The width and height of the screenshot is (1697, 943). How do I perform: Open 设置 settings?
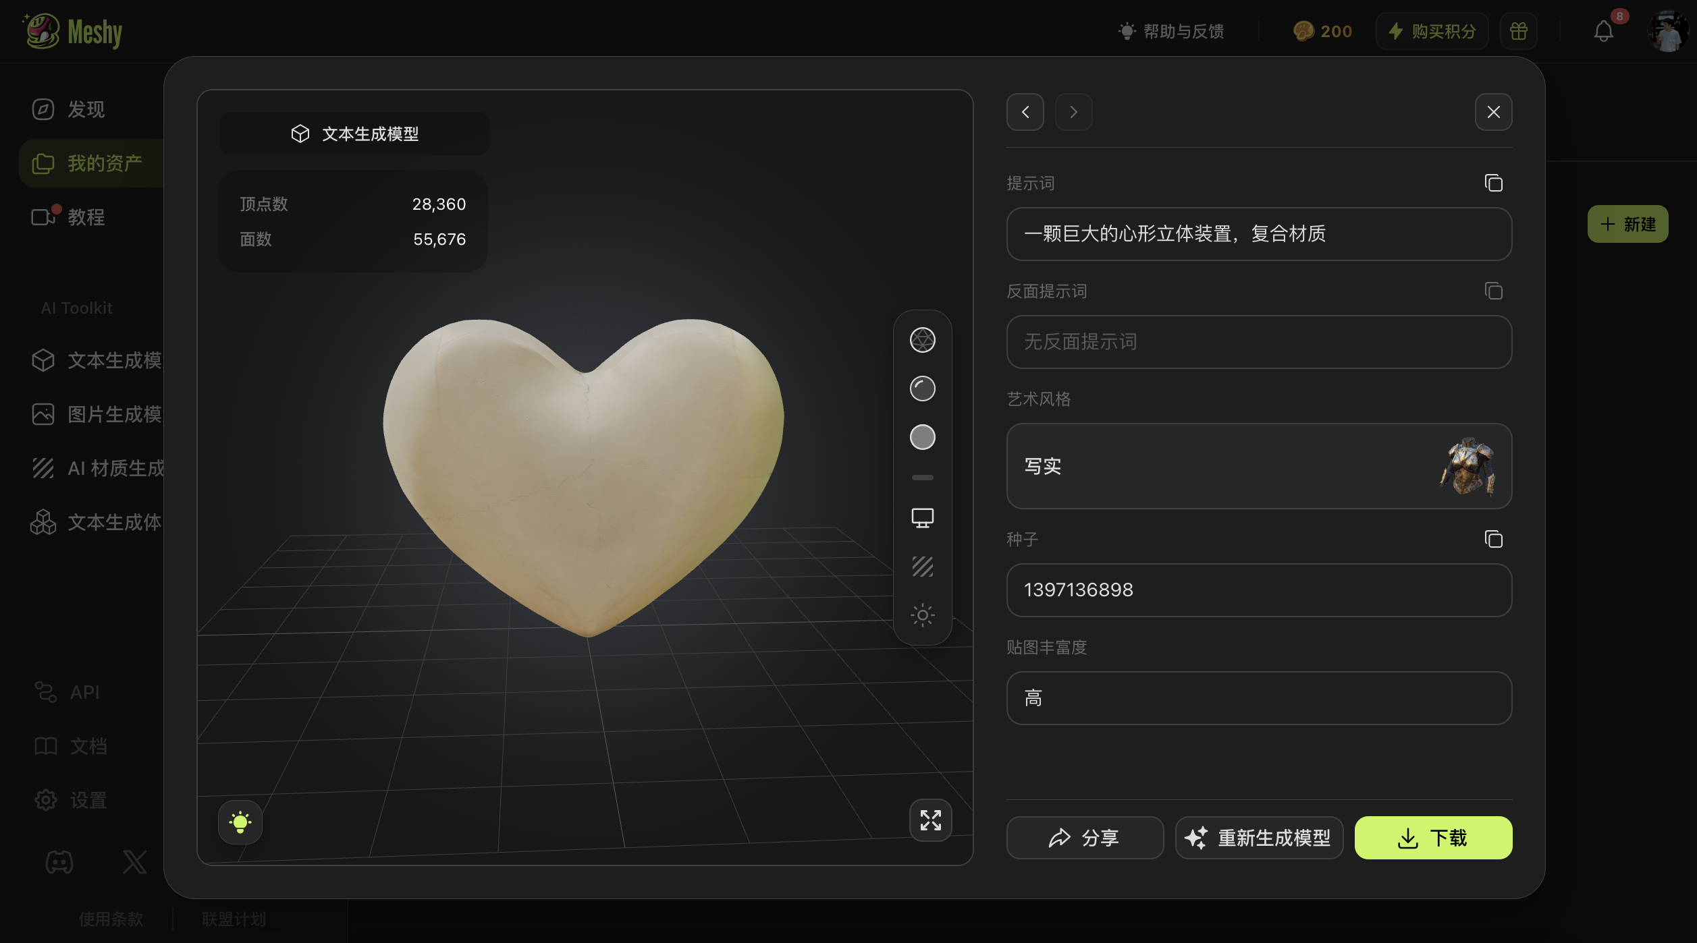[x=70, y=800]
